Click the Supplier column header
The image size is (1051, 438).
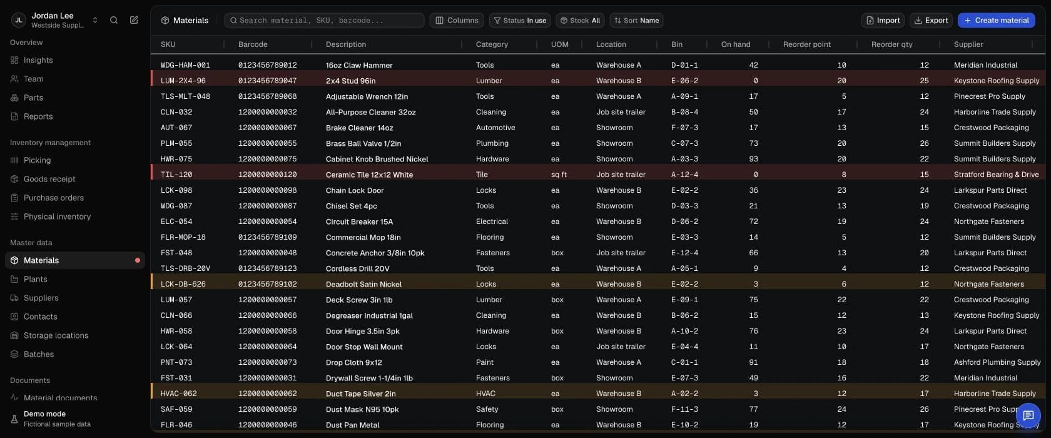coord(968,44)
